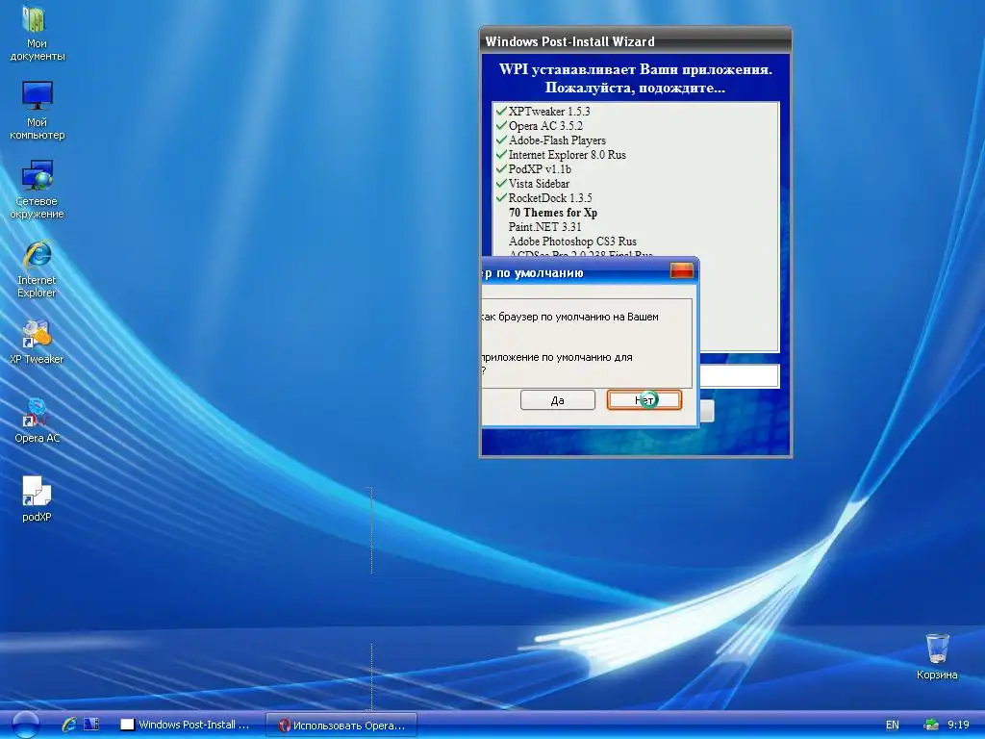The width and height of the screenshot is (985, 739).
Task: Click the network tray icon
Action: coord(931,725)
